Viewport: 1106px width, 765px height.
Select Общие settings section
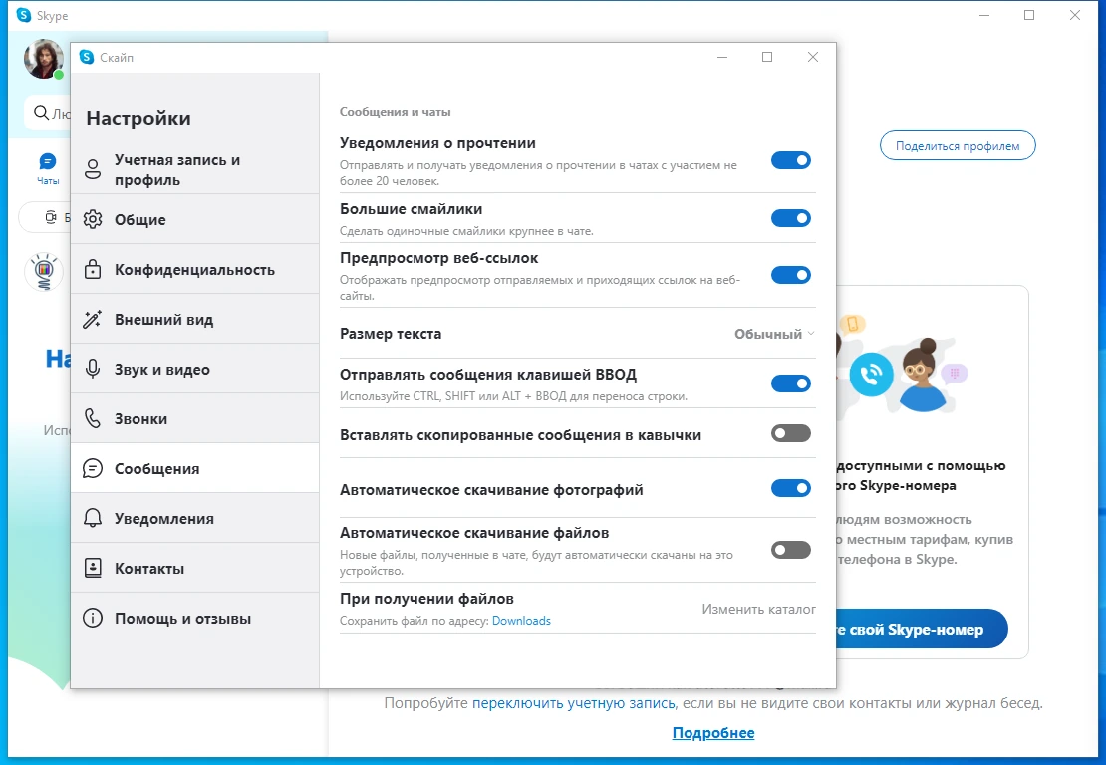tap(195, 219)
